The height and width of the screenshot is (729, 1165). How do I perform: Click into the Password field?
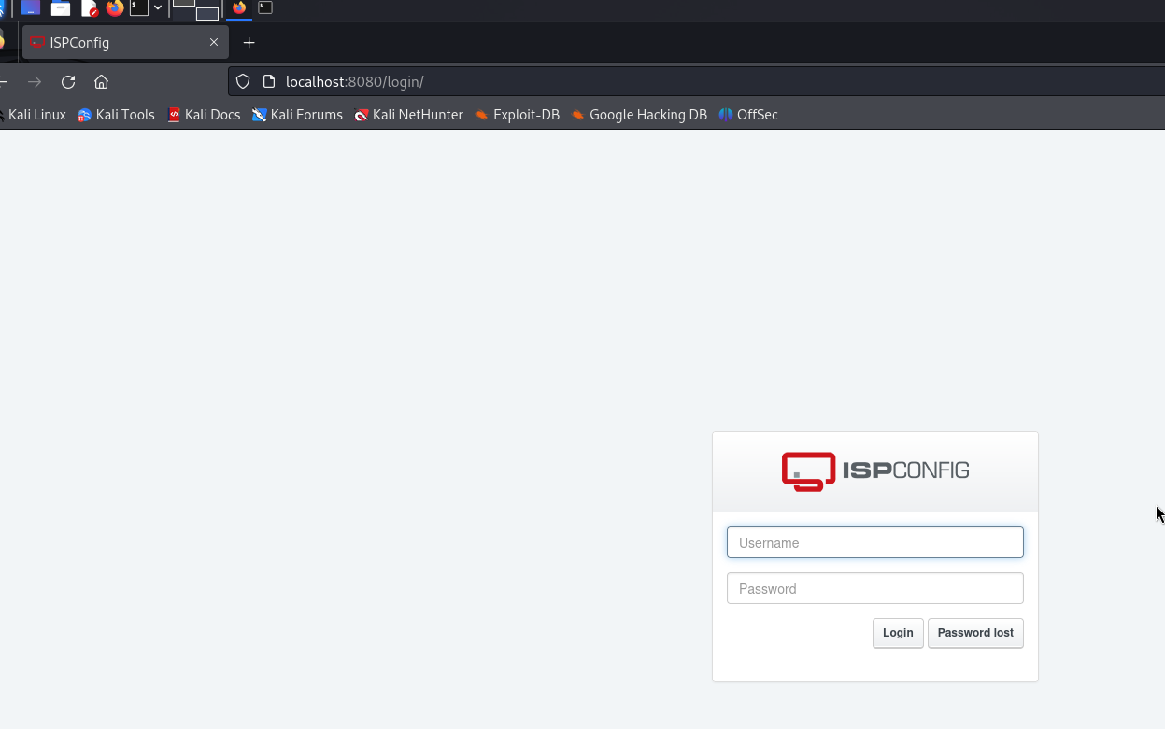[x=874, y=589]
